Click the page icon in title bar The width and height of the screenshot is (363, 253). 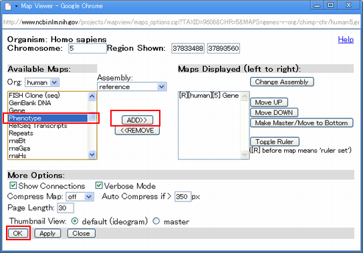[x=8, y=6]
